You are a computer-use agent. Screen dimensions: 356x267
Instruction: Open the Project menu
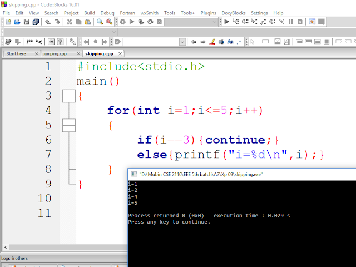point(71,13)
